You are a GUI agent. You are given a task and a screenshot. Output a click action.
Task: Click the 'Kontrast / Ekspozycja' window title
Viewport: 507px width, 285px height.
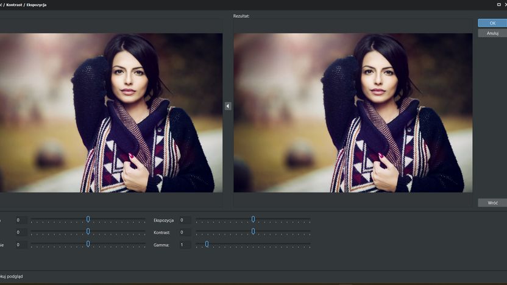26,5
